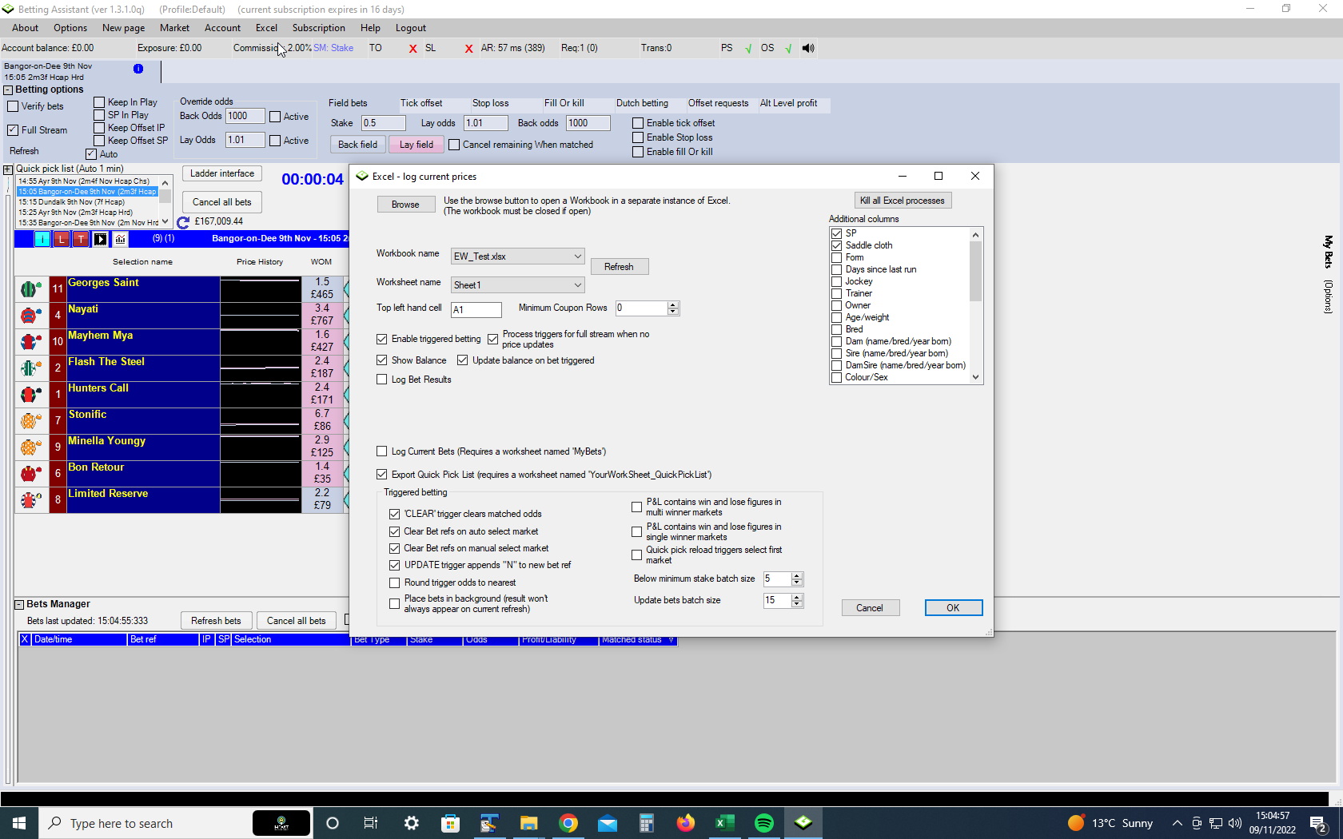The image size is (1343, 839).
Task: Open the Market menu
Action: point(174,28)
